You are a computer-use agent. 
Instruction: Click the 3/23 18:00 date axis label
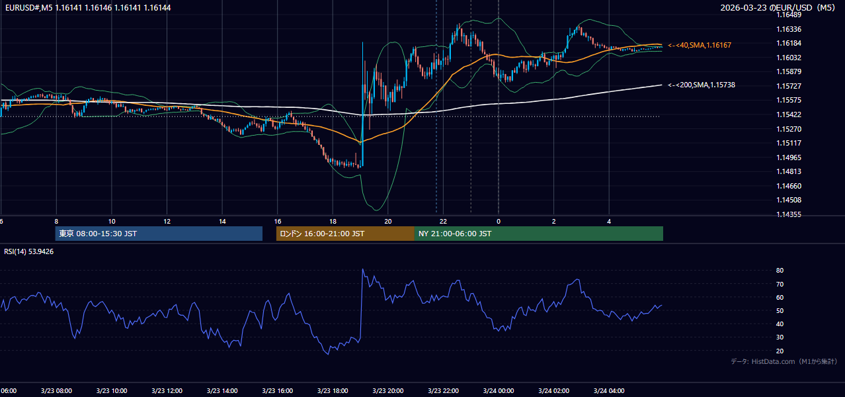point(333,391)
